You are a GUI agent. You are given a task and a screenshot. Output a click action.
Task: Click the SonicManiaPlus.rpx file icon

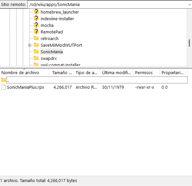click(3, 87)
